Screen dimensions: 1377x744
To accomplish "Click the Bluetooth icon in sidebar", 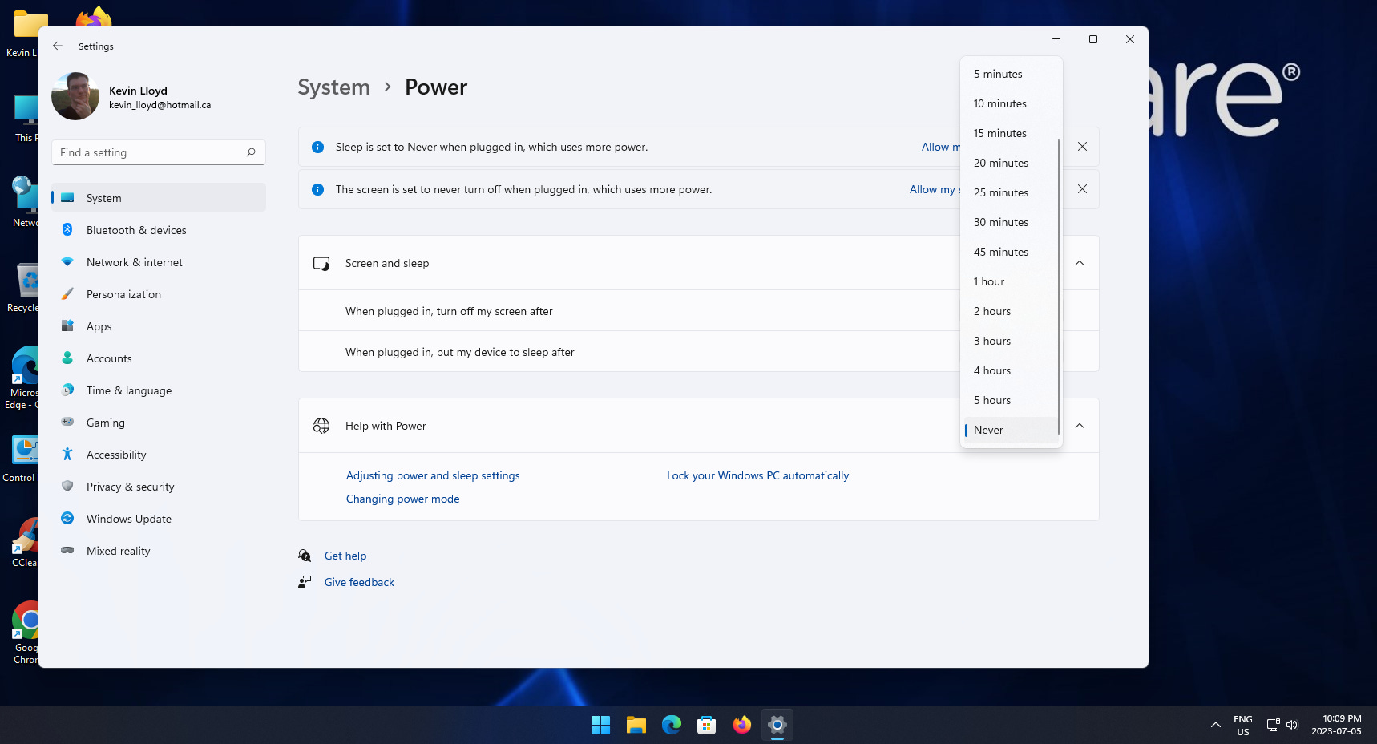I will 67,229.
